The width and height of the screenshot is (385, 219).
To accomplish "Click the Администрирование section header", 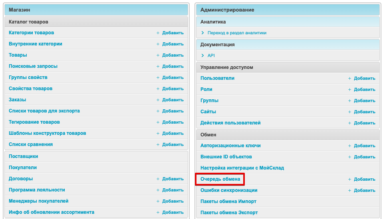I will pyautogui.click(x=227, y=10).
